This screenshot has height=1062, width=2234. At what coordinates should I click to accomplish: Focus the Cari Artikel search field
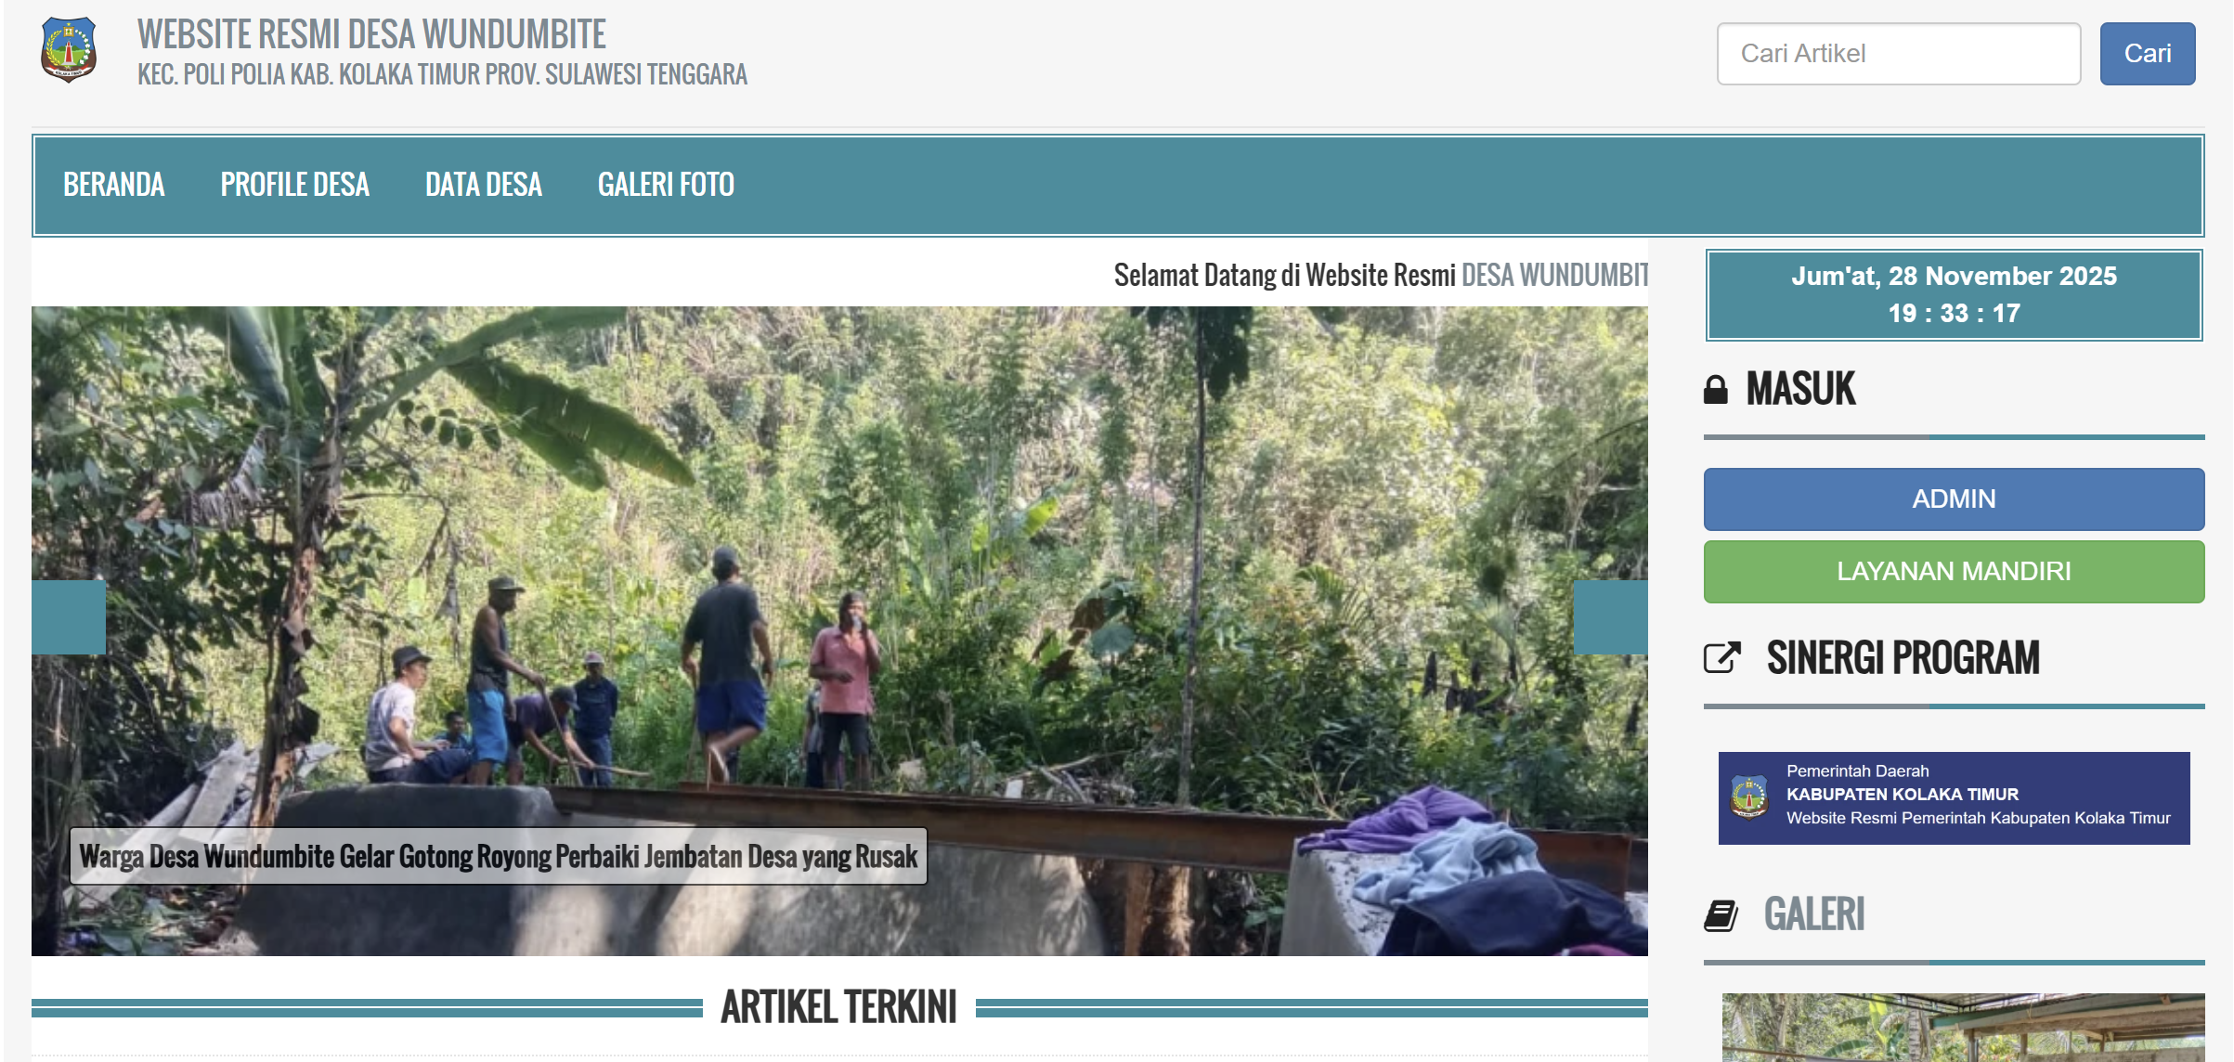[1899, 54]
